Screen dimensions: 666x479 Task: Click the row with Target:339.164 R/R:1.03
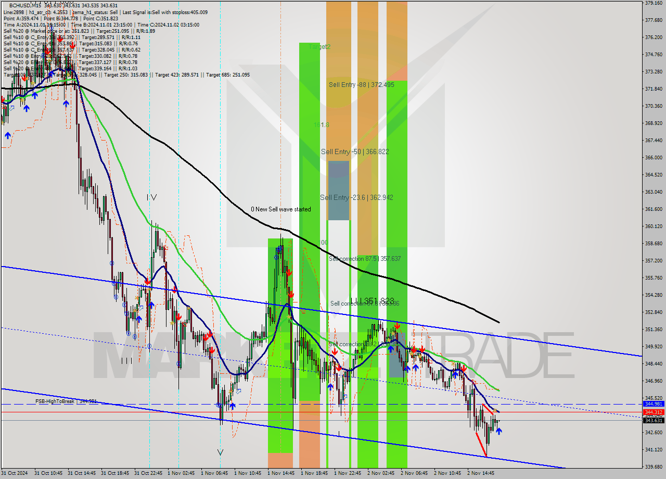coord(70,68)
